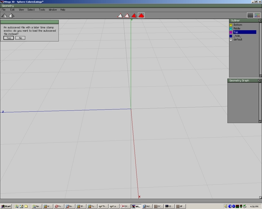This screenshot has height=209, width=262.
Task: Click second quick launch icon on taskbar
Action: click(21, 206)
